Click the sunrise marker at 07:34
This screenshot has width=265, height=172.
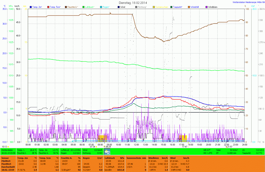click(x=97, y=147)
